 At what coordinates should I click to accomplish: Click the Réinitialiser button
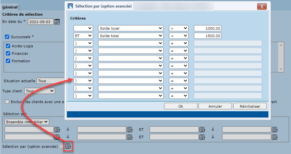click(x=250, y=106)
